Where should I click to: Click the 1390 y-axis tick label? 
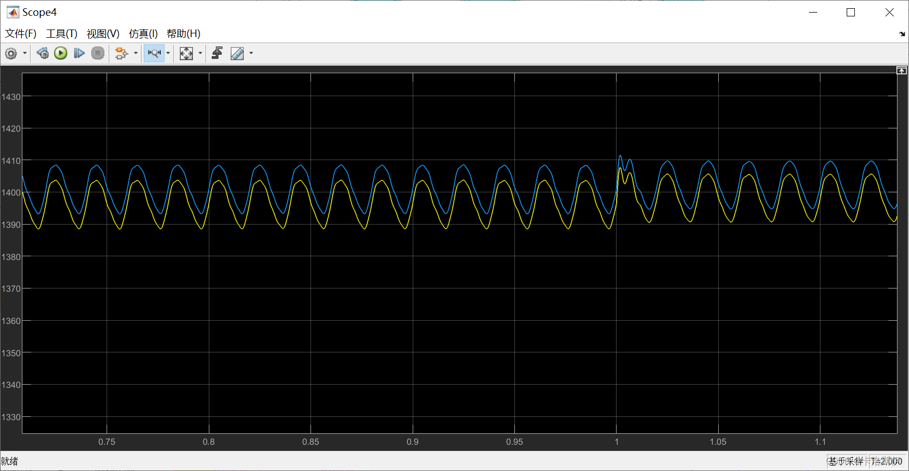coord(11,225)
